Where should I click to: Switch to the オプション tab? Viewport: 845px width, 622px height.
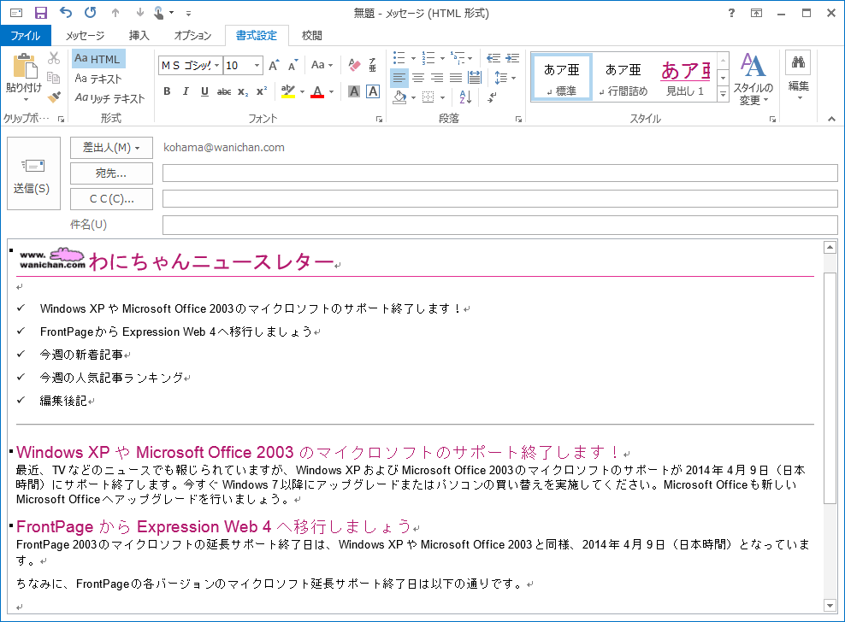pyautogui.click(x=193, y=36)
